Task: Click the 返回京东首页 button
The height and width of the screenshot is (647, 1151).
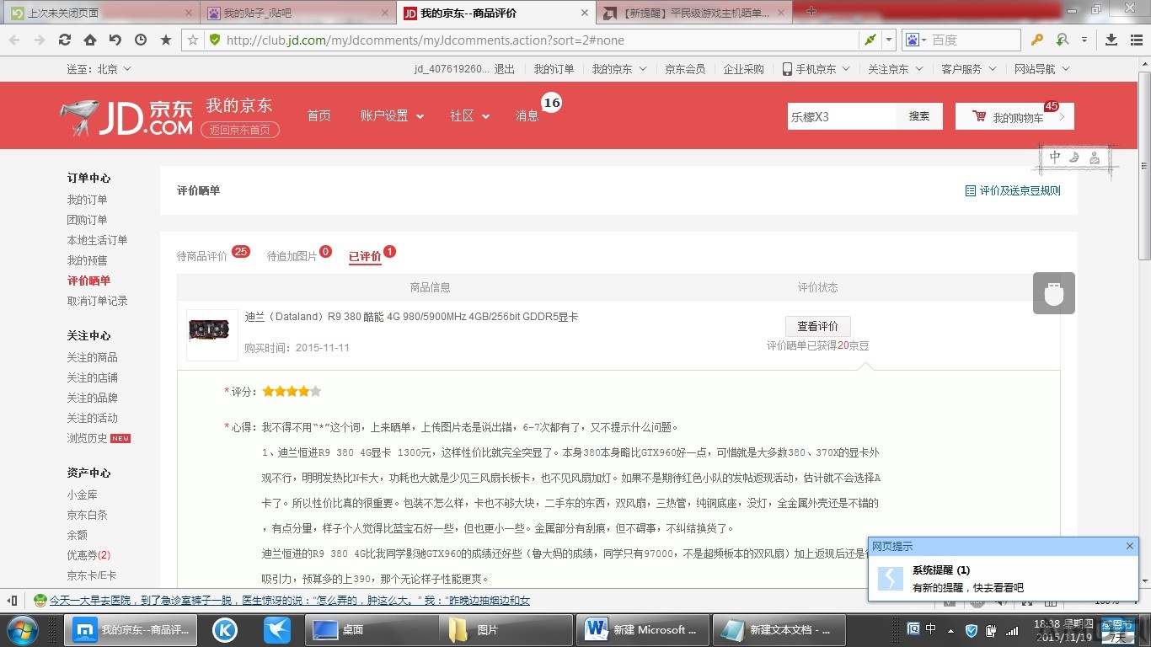Action: tap(240, 130)
